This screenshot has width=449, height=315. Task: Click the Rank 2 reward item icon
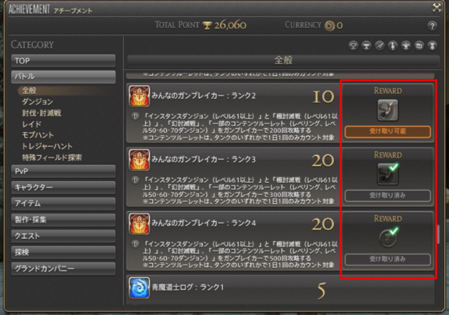coord(388,110)
